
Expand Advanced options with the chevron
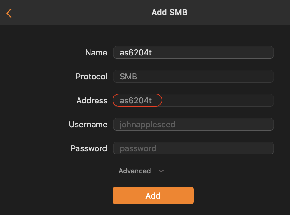click(161, 171)
